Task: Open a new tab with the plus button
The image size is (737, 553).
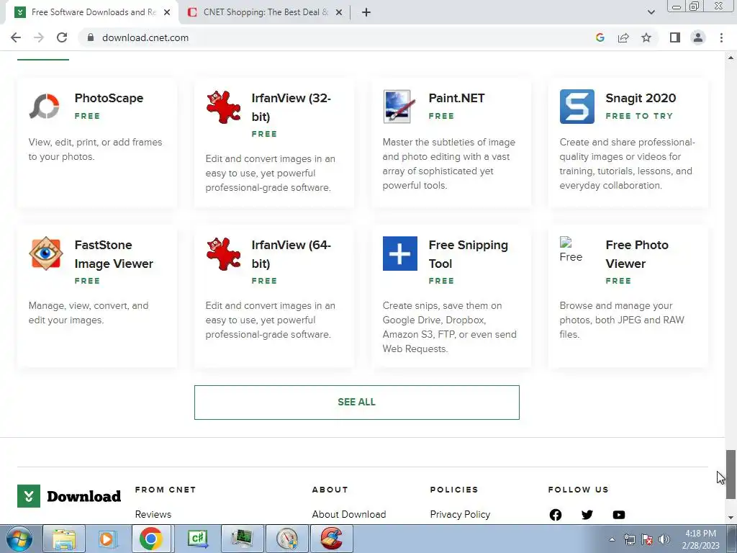Action: (366, 12)
